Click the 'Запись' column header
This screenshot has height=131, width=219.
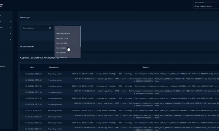click(x=145, y=67)
